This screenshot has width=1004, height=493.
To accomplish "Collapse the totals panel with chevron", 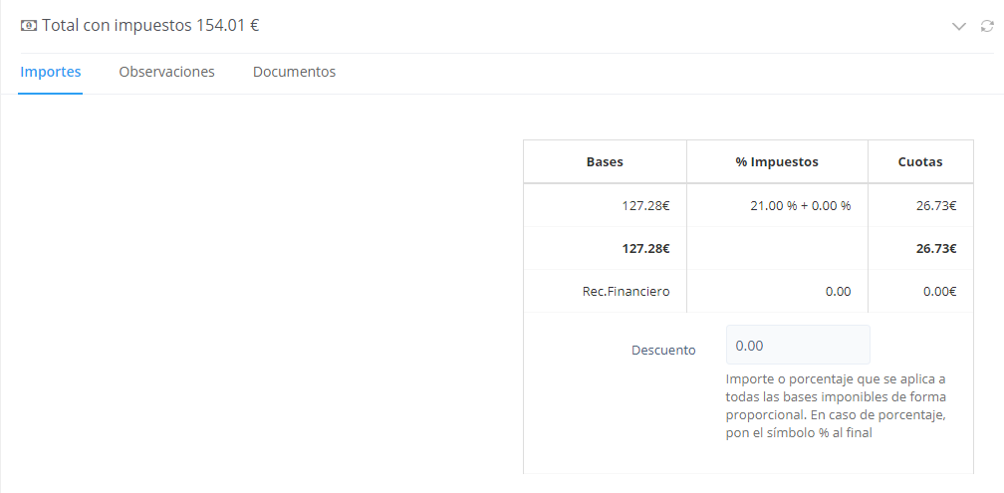I will tap(959, 27).
